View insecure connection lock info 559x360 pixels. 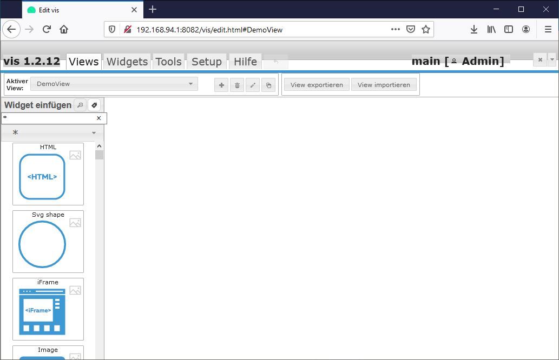point(127,29)
